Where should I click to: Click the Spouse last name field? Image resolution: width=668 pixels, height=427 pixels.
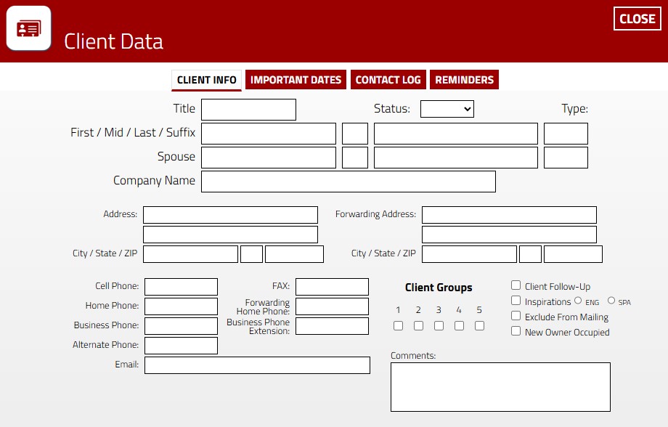(456, 158)
